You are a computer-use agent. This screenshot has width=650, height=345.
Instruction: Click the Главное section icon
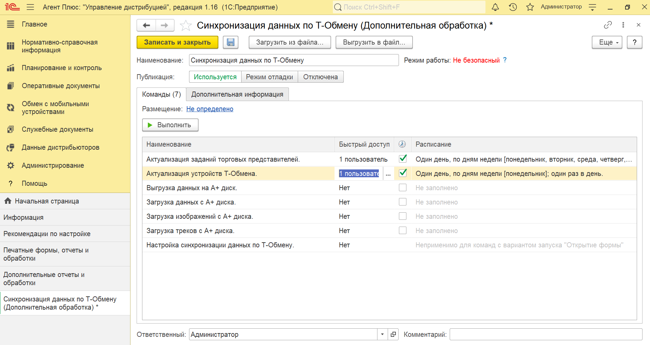[11, 24]
